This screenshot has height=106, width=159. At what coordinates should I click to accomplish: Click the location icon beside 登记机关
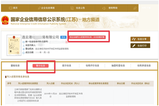click(23, 49)
